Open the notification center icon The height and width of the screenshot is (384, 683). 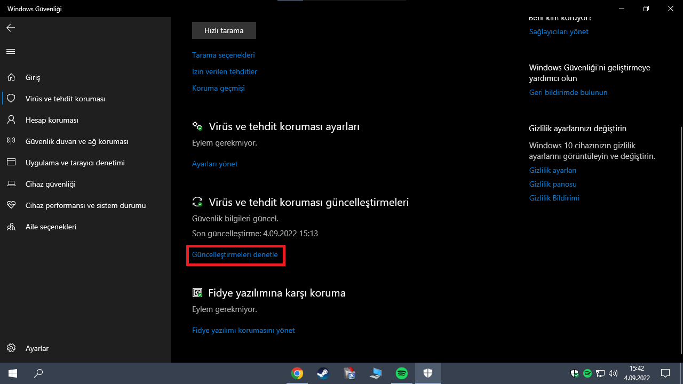pyautogui.click(x=665, y=373)
